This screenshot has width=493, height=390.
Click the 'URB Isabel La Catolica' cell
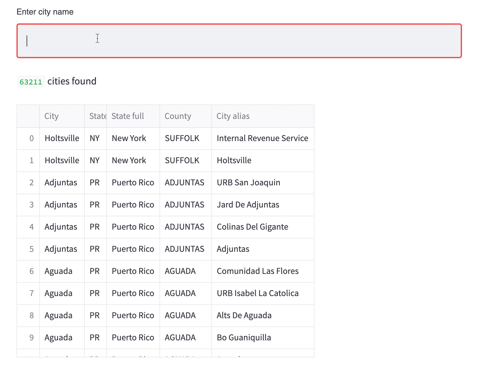pyautogui.click(x=258, y=293)
